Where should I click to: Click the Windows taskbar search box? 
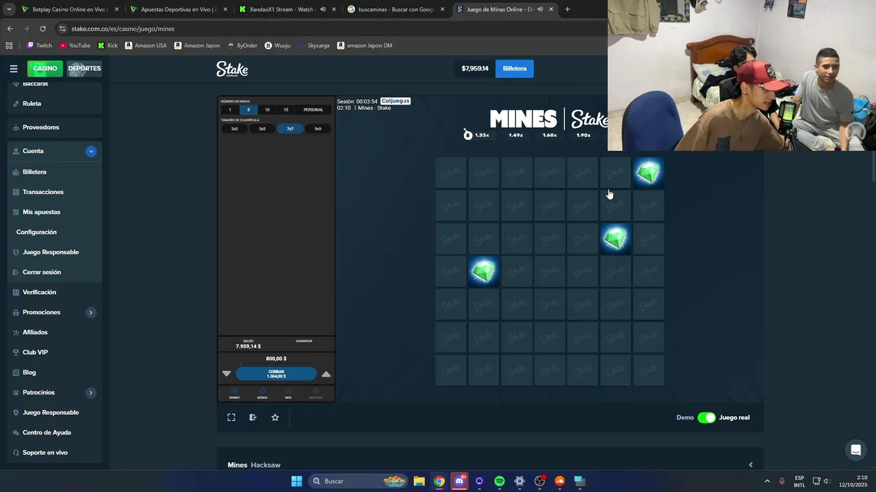coord(359,481)
